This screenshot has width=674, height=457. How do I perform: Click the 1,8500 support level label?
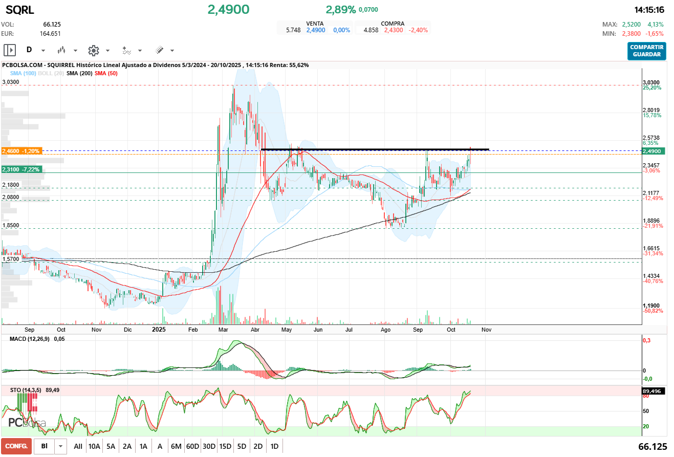click(x=11, y=225)
